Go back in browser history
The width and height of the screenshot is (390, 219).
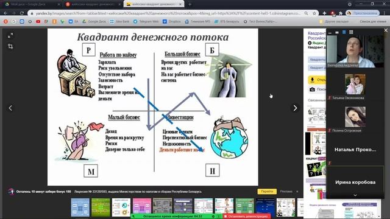point(5,13)
